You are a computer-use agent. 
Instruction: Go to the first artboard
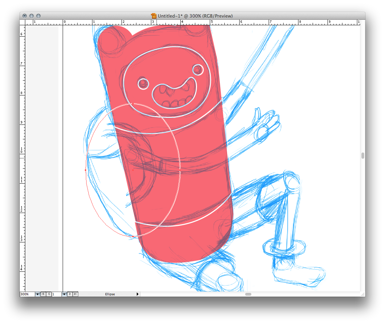click(x=43, y=294)
